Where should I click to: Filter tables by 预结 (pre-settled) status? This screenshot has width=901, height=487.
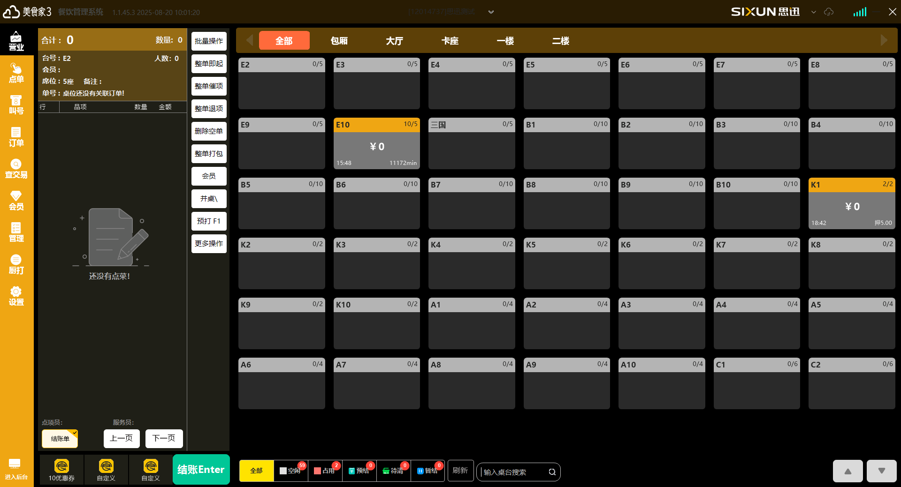pos(359,471)
